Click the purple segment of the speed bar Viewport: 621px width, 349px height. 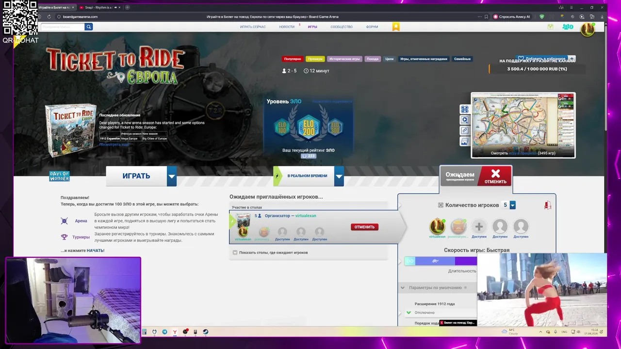(x=466, y=261)
